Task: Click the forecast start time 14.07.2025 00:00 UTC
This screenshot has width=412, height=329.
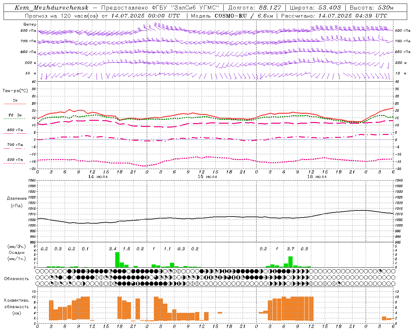Action: [x=145, y=16]
